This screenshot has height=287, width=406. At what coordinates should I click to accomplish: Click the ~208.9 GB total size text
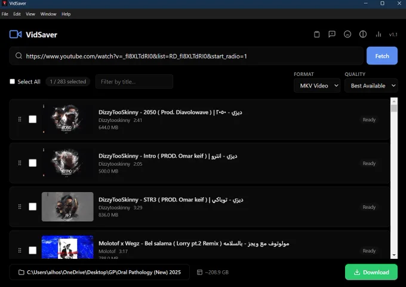point(217,272)
